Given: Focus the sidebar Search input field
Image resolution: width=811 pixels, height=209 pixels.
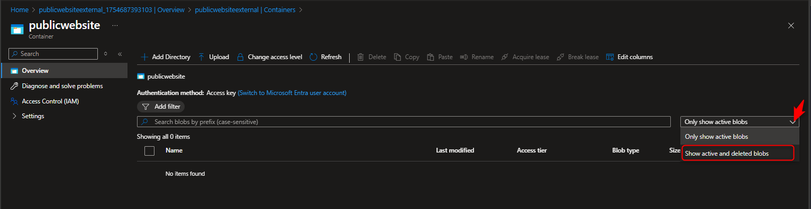Looking at the screenshot, I should (x=53, y=54).
